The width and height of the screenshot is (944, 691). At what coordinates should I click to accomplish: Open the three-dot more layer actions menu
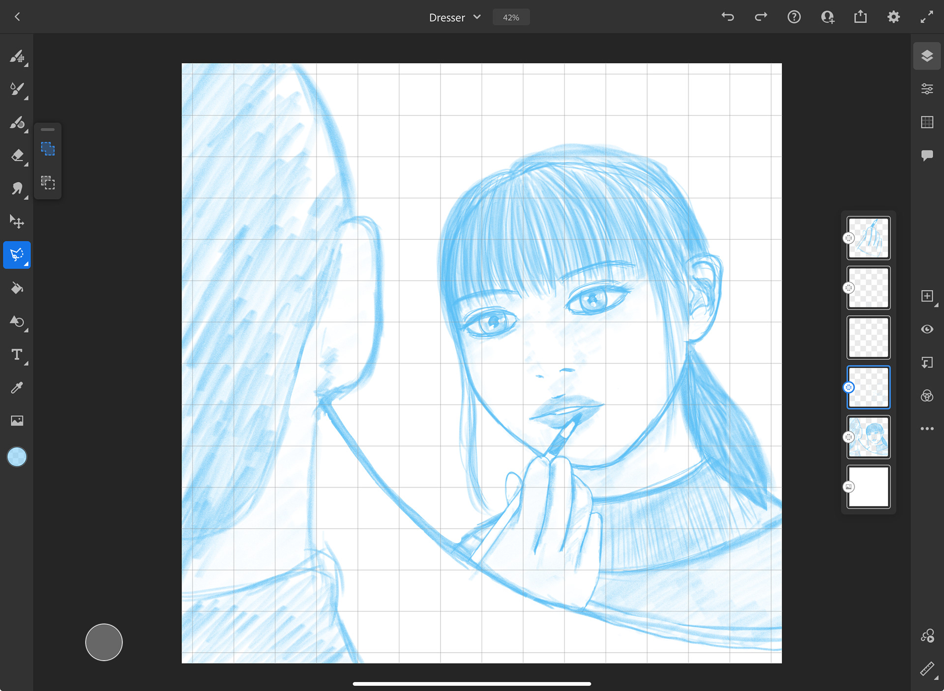927,429
